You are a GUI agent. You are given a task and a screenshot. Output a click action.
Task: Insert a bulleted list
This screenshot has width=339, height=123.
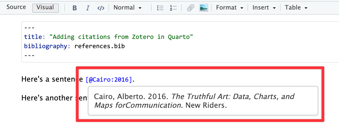pos(160,8)
